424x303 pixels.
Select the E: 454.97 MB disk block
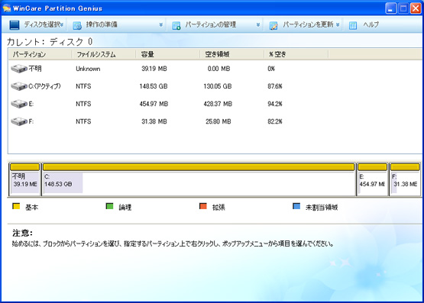click(x=373, y=179)
